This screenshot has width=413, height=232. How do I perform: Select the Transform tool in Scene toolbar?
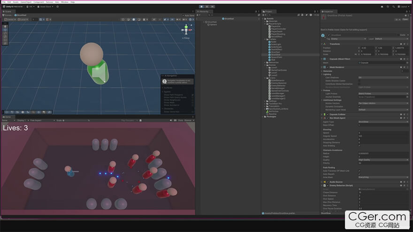[x=5, y=44]
